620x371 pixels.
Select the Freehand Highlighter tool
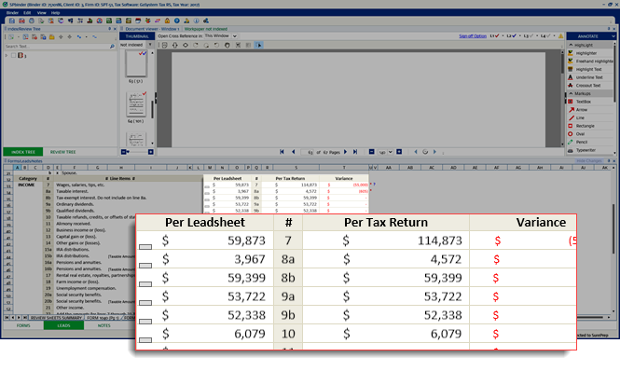pos(589,62)
